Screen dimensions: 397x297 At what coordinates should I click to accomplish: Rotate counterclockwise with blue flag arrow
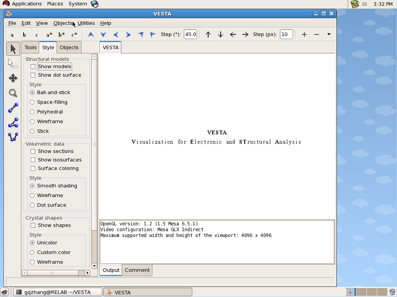coord(140,34)
